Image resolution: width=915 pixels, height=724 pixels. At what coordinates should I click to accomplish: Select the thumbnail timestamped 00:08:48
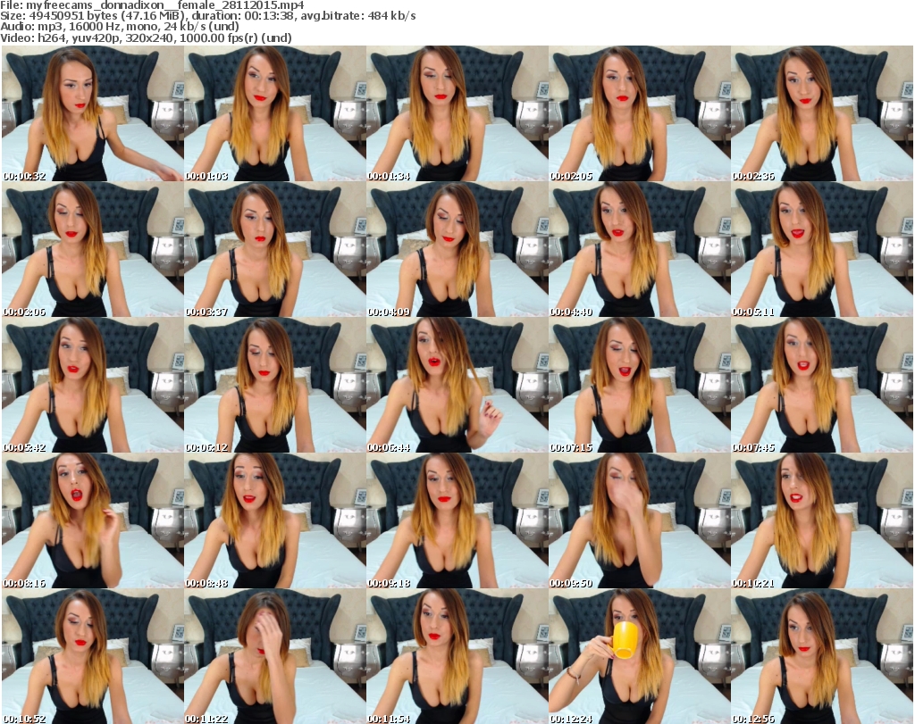click(275, 521)
